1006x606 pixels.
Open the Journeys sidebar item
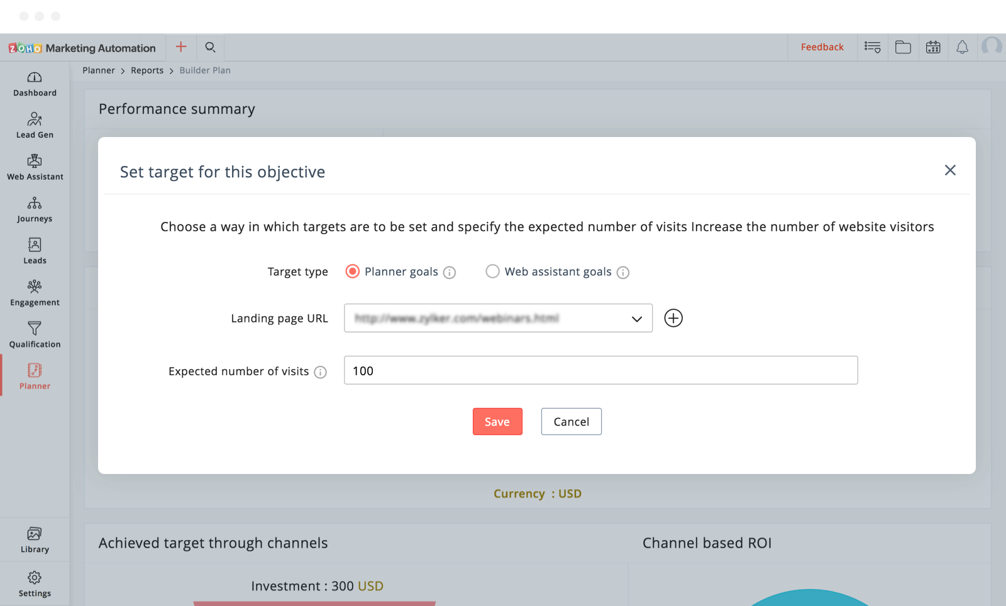(x=35, y=210)
